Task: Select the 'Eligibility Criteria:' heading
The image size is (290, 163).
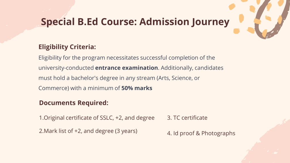Action: tap(67, 47)
